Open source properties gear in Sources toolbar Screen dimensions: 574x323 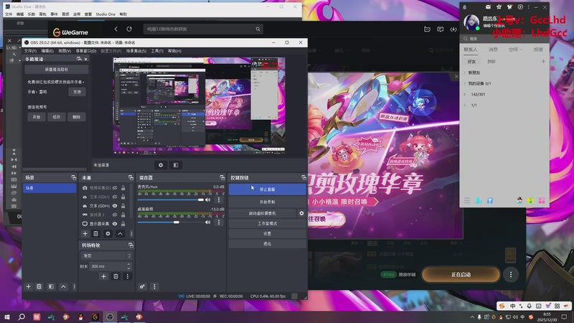point(108,233)
